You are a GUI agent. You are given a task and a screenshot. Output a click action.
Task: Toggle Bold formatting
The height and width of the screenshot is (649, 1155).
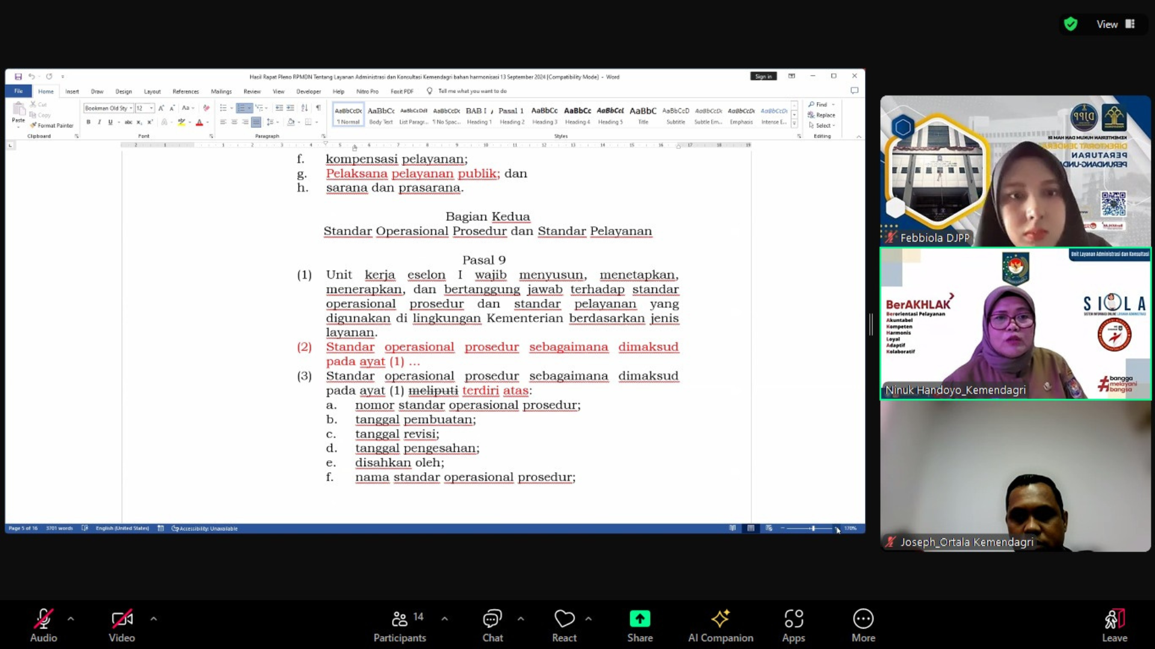pos(88,122)
